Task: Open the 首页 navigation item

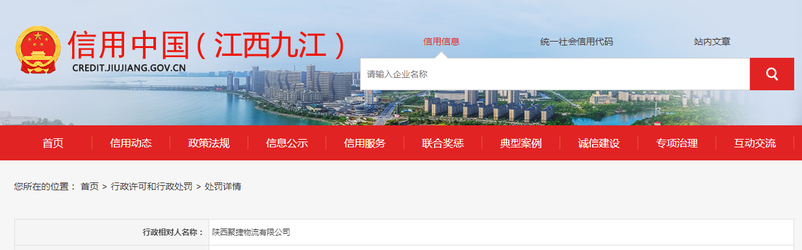Action: (53, 144)
